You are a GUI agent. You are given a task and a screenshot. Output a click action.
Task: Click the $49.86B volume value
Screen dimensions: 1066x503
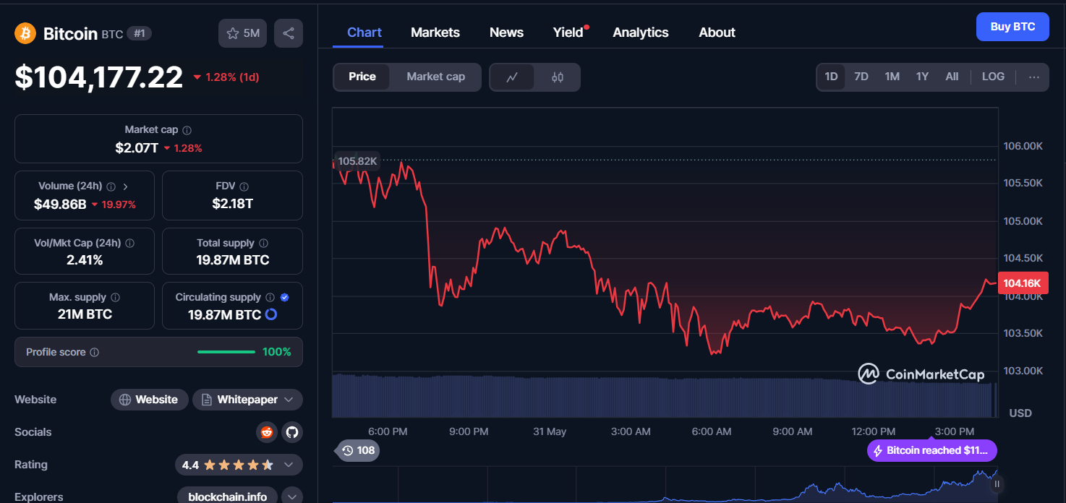coord(60,205)
